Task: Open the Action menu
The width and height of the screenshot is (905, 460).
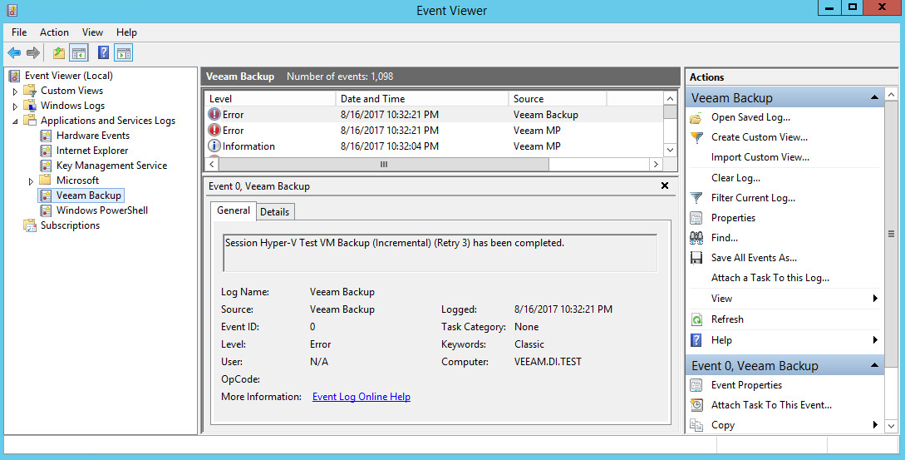Action: [x=54, y=32]
